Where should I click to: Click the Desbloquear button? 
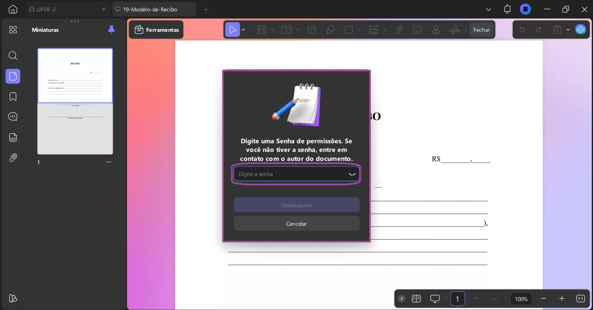(x=296, y=205)
